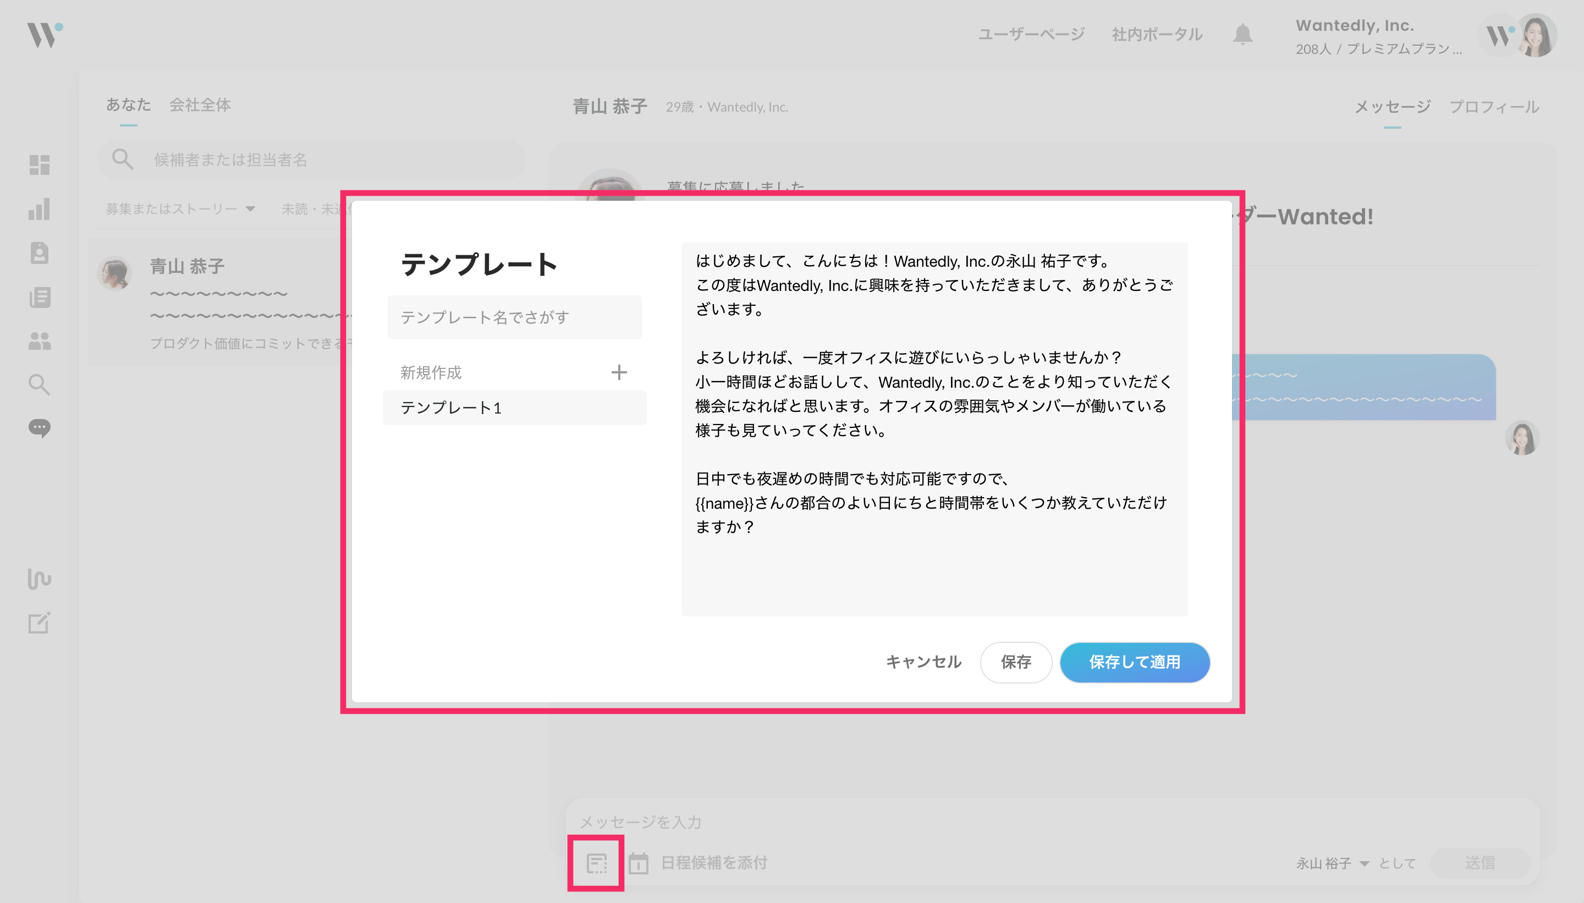
Task: Click 青山 恭子 avatar in the conversation list
Action: coord(114,273)
